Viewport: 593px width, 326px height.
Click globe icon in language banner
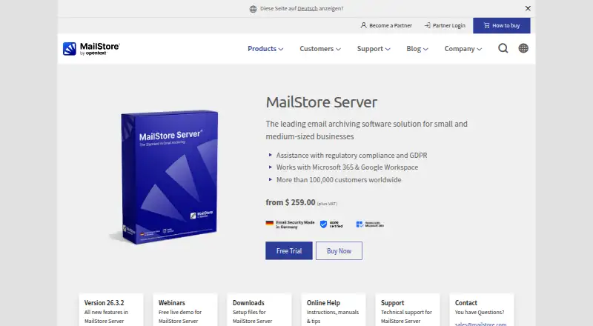pyautogui.click(x=253, y=9)
